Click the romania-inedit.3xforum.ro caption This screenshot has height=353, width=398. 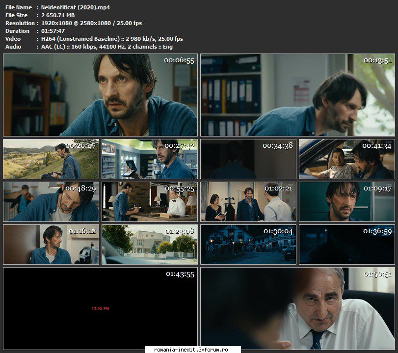coord(191,350)
